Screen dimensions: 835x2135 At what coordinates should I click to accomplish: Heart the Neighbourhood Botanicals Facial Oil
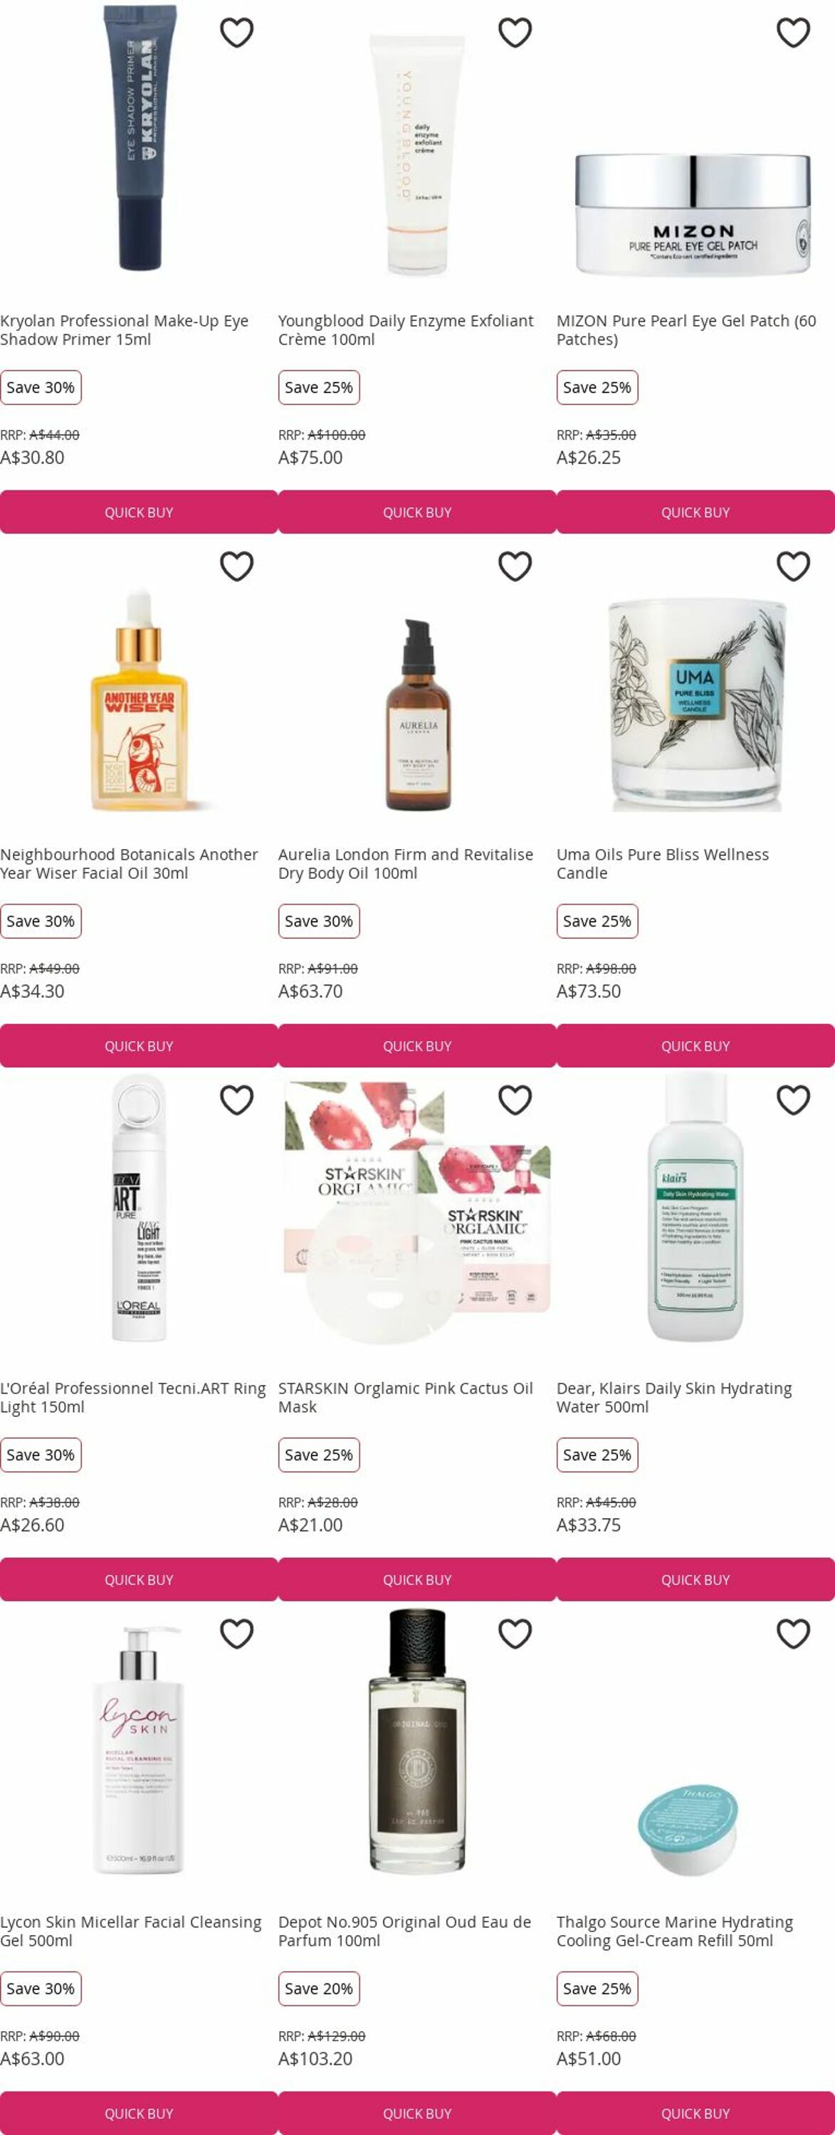coord(236,566)
